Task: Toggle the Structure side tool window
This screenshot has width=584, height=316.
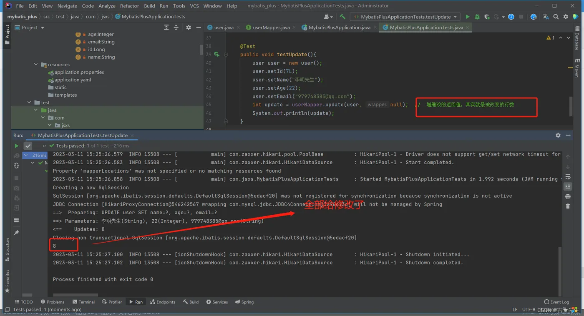Action: pos(7,249)
